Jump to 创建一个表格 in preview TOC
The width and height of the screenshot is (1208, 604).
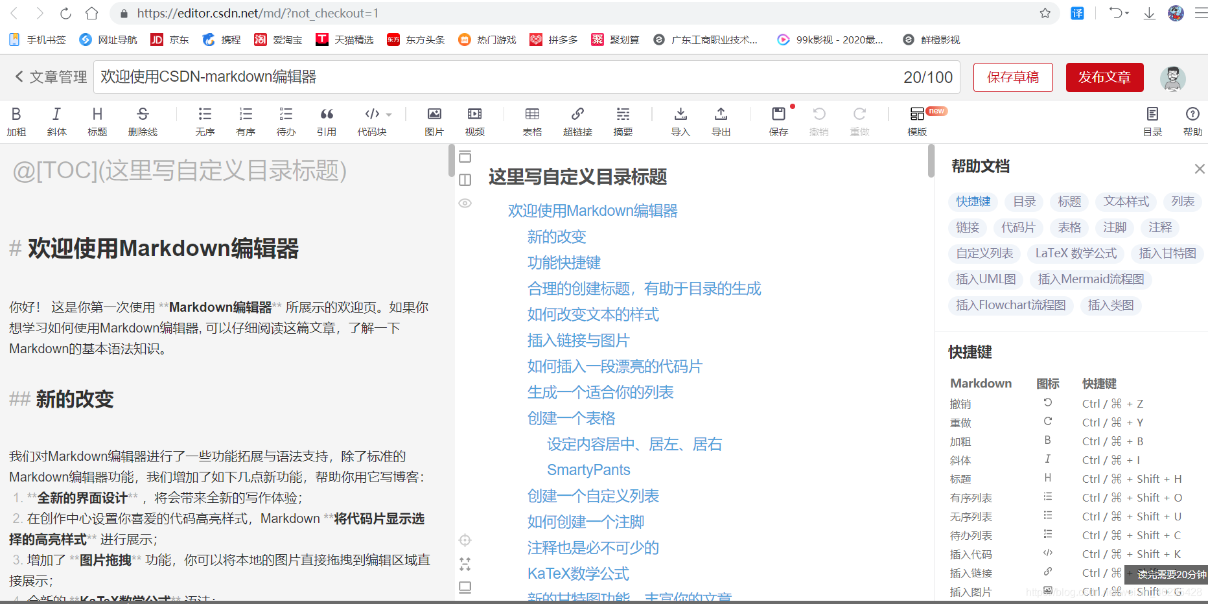coord(571,418)
